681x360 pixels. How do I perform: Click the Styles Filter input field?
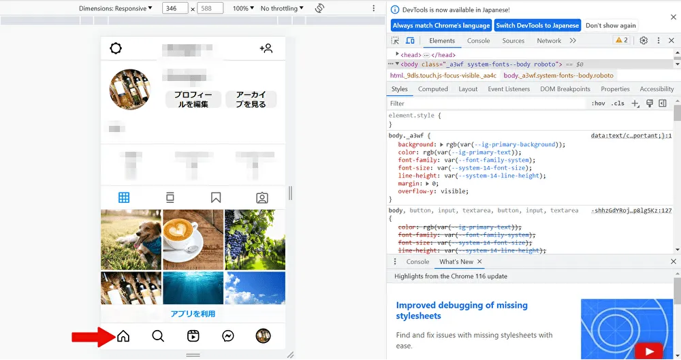486,103
